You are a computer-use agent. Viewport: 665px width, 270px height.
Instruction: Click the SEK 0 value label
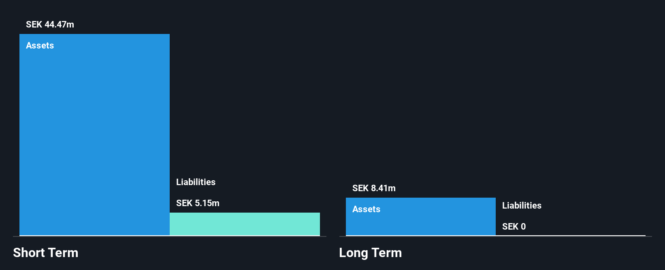[514, 227]
